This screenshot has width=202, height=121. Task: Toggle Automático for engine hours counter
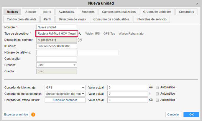coord(157,94)
